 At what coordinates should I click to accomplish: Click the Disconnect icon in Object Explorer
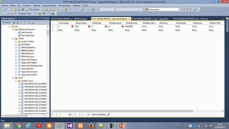(18, 22)
